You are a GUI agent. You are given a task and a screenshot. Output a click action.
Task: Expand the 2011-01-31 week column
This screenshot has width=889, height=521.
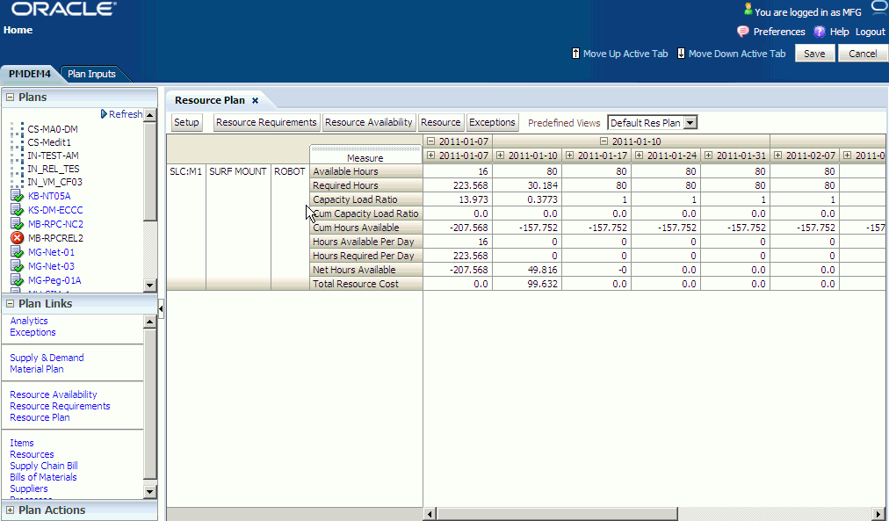point(708,156)
